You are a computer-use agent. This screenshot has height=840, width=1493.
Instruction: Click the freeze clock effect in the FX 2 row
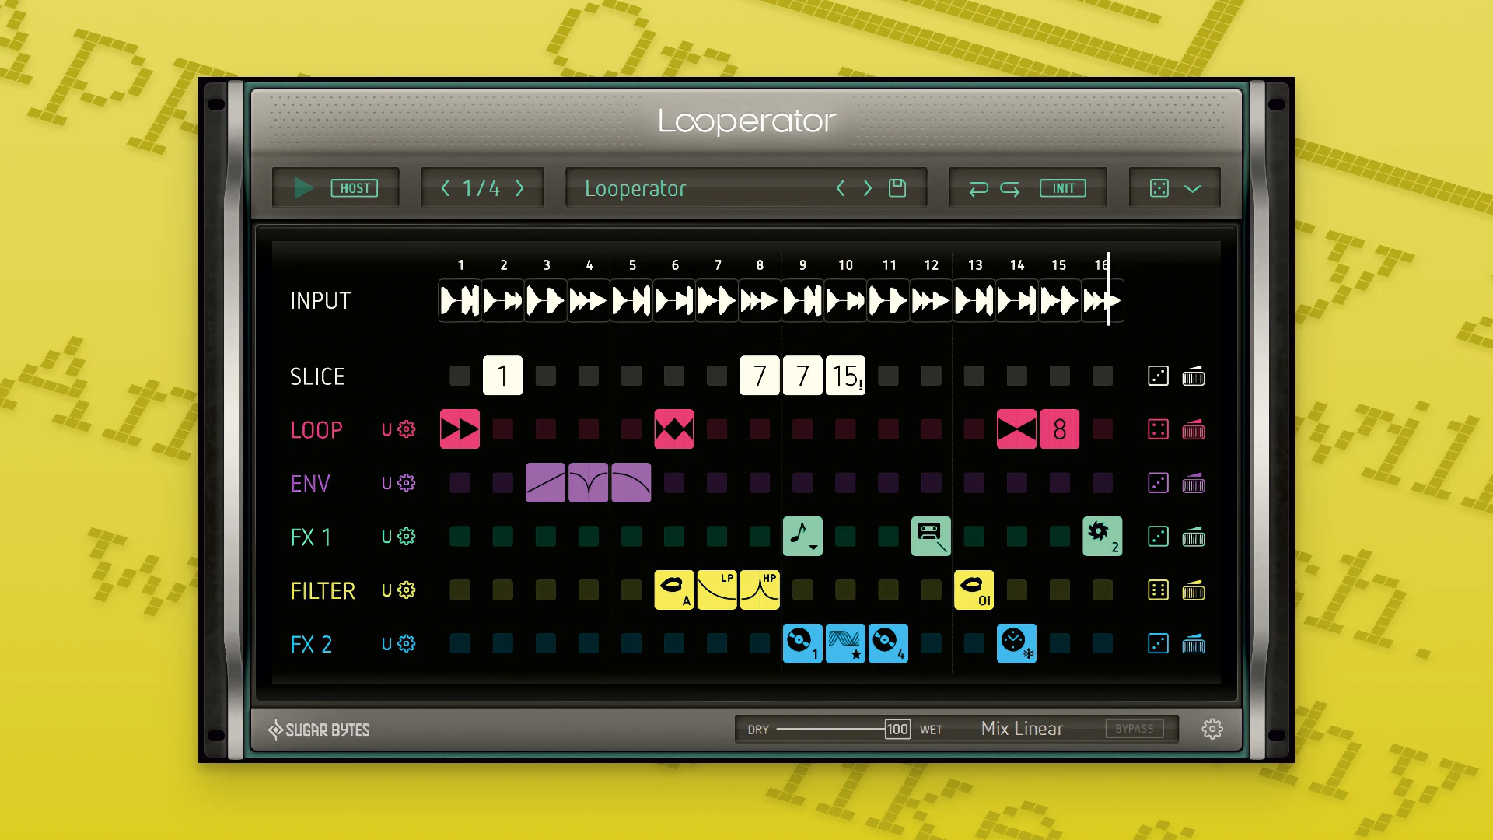1016,643
